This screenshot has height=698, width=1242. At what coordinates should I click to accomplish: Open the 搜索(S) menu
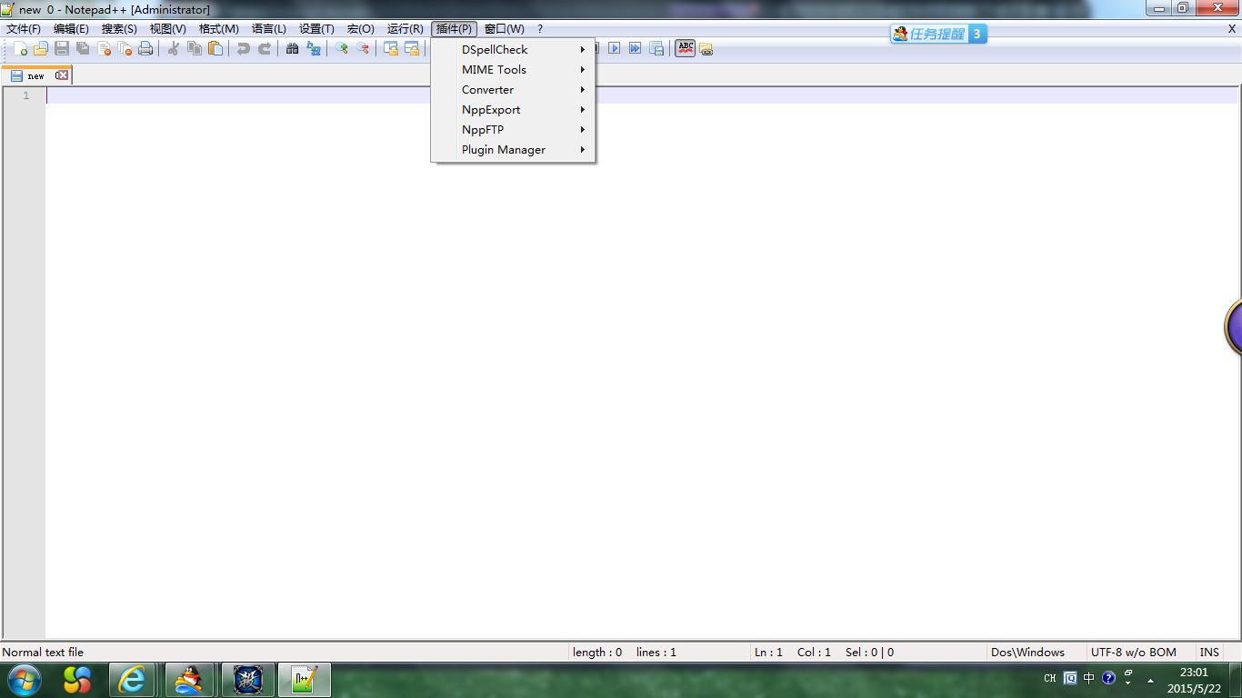[x=119, y=29]
